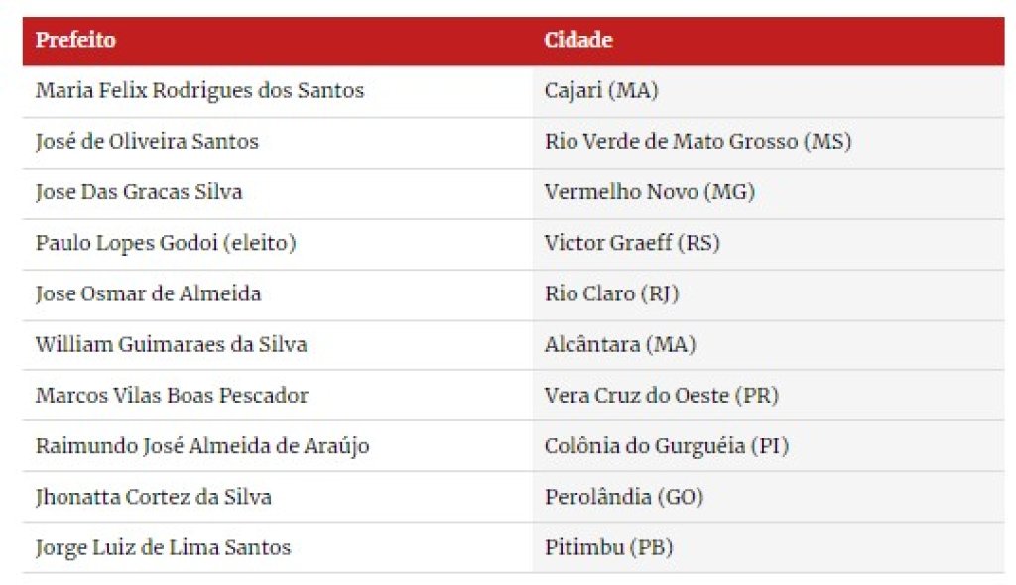Click the Prefeito column header
The height and width of the screenshot is (585, 1016).
(x=75, y=40)
